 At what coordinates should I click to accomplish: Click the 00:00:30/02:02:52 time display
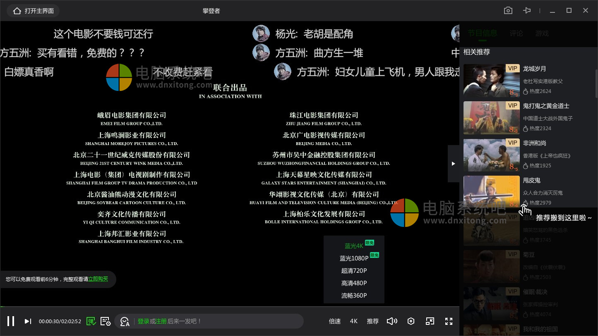click(60, 321)
